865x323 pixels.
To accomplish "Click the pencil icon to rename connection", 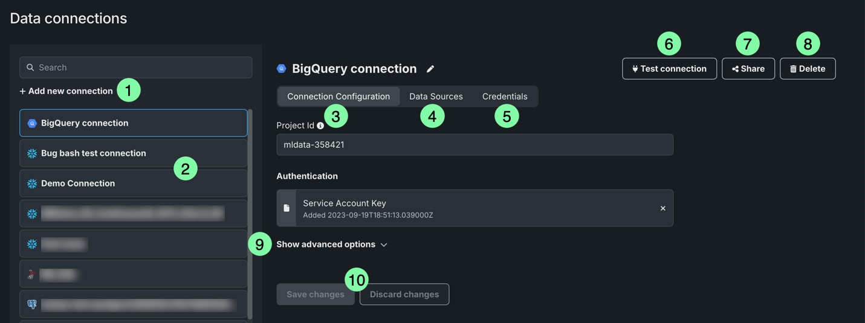I will coord(430,69).
